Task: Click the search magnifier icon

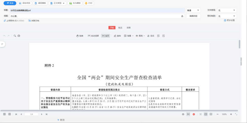Action: [x=15, y=36]
